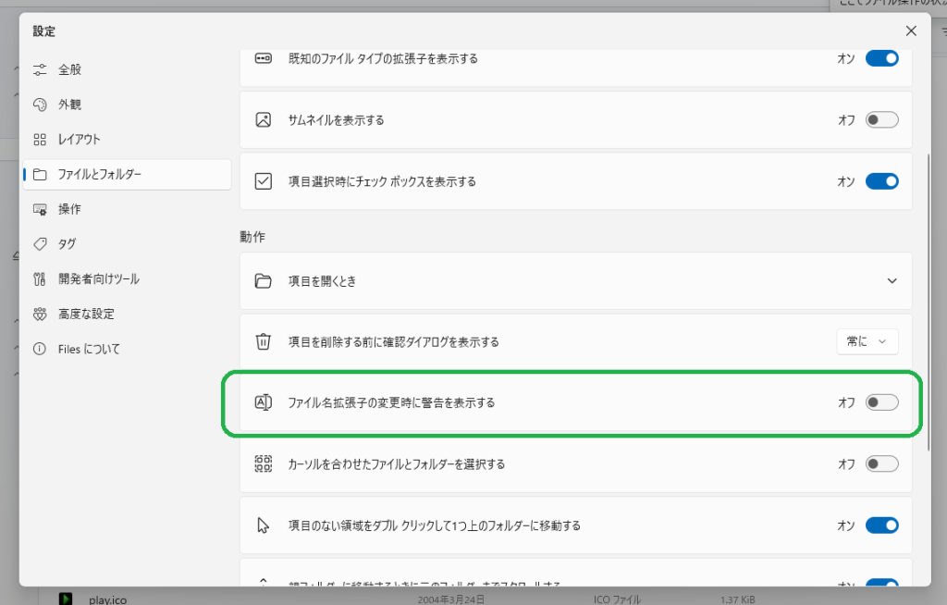Disable 項目選択時にチェック ボックスを表示する toggle
947x605 pixels.
click(881, 181)
